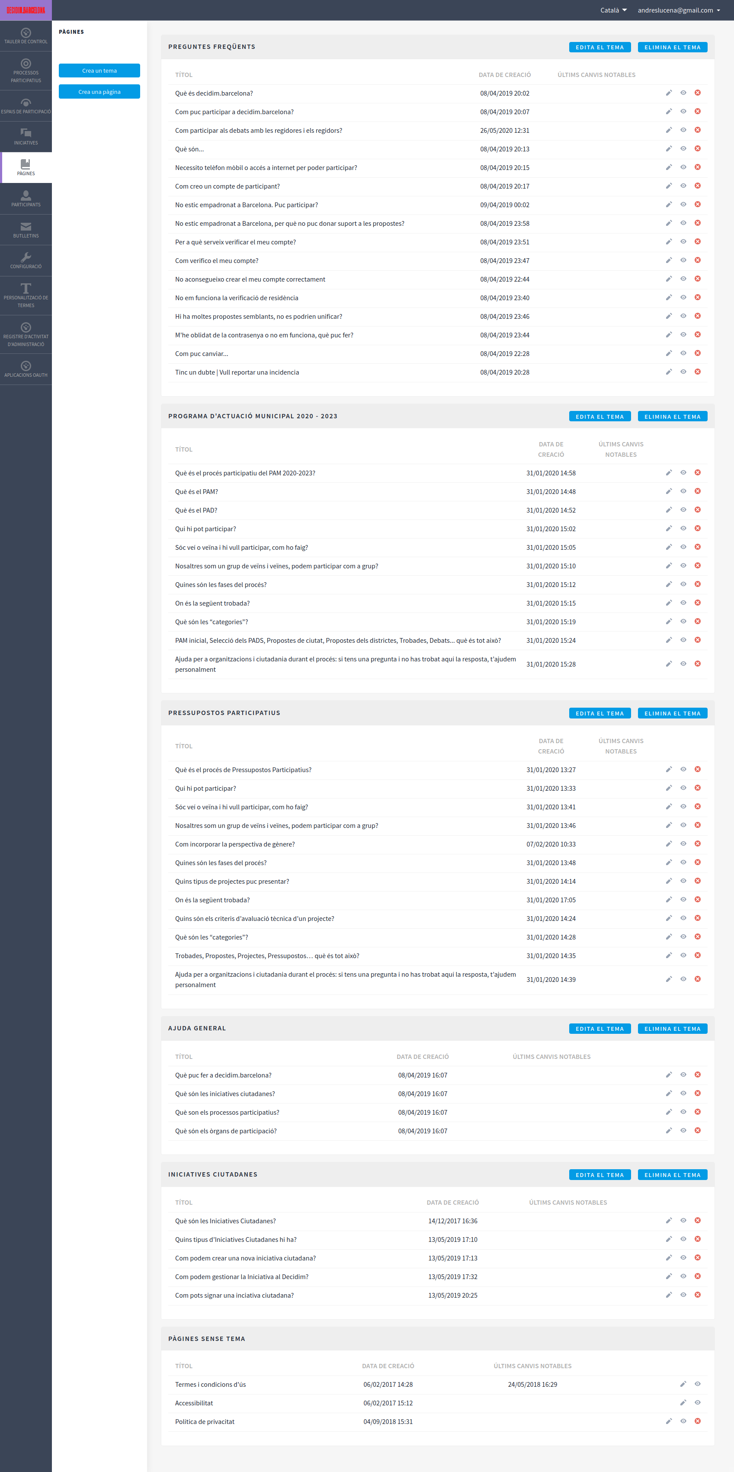Edit 'Com incorporar la perspectiva de gènere?' page

pyautogui.click(x=668, y=843)
